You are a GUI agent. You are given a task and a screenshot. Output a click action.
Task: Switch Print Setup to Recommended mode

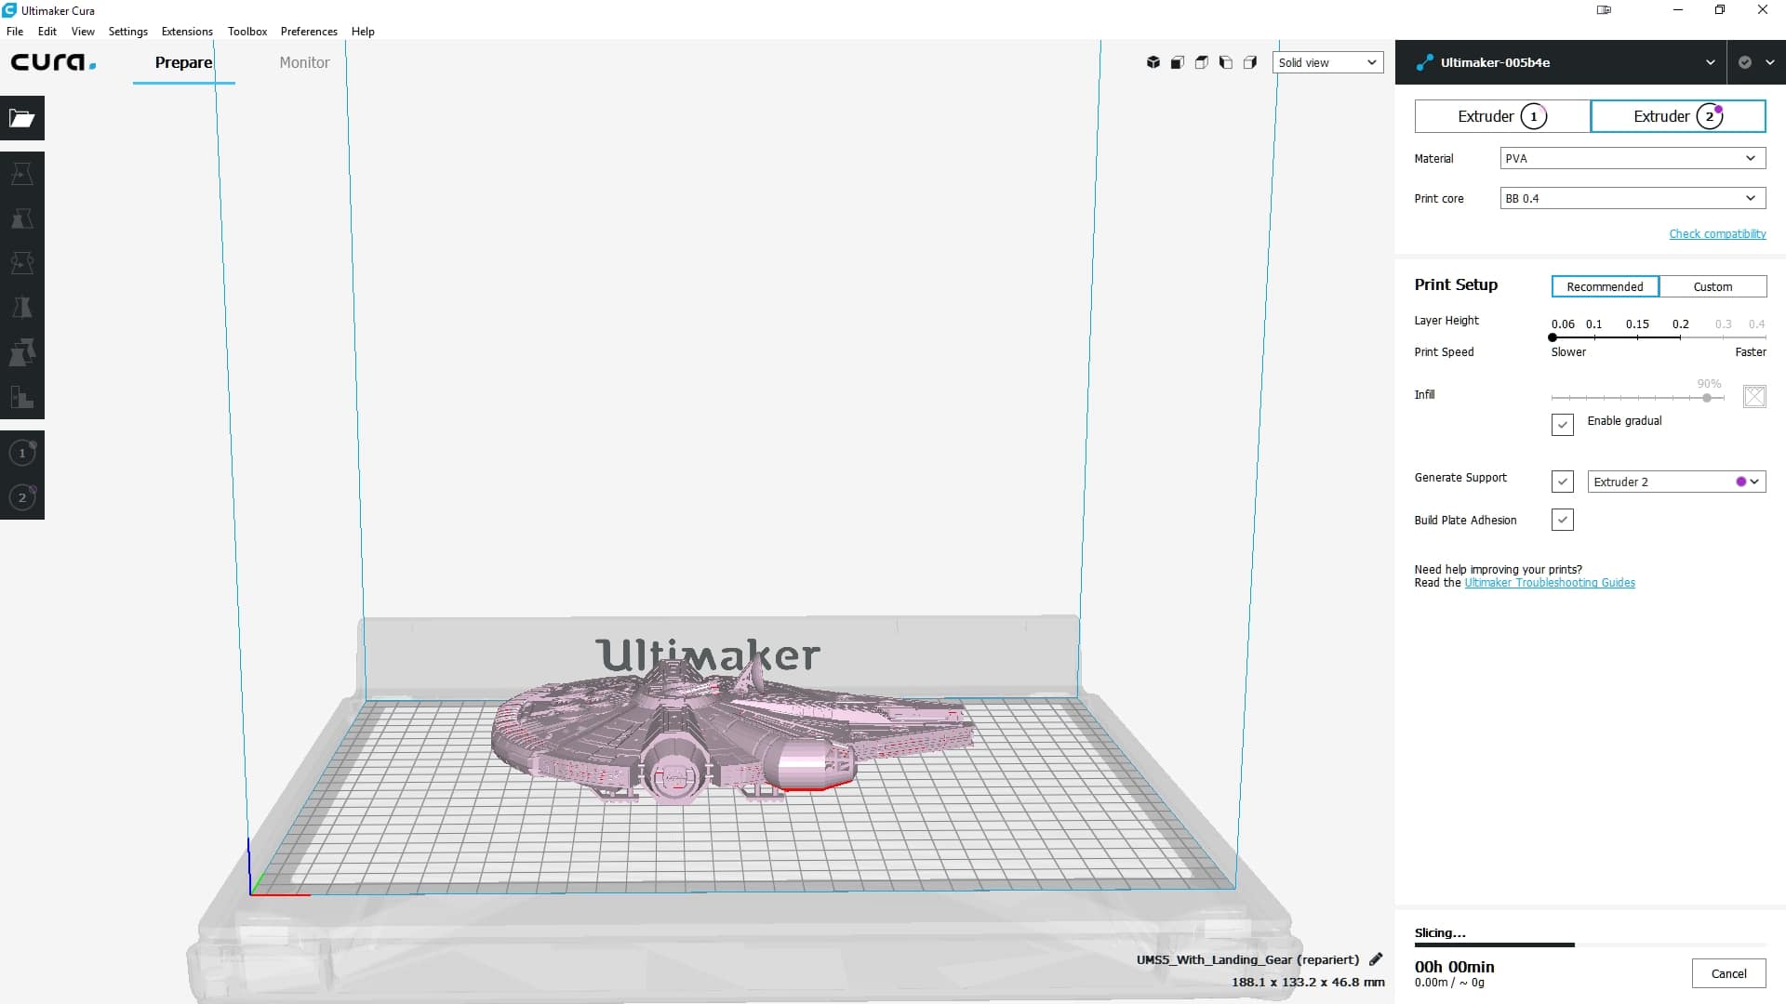(1605, 286)
